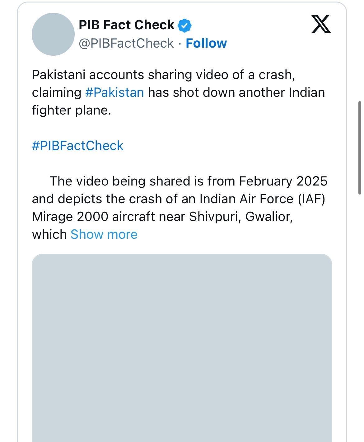Open the PIB Fact Check display name
The width and height of the screenshot is (364, 442).
tap(127, 25)
